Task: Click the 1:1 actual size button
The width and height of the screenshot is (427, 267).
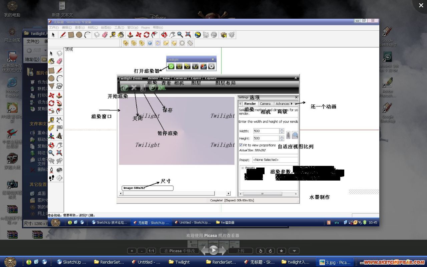Action: [151, 251]
